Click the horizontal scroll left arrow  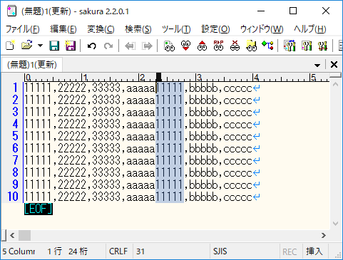click(12, 235)
